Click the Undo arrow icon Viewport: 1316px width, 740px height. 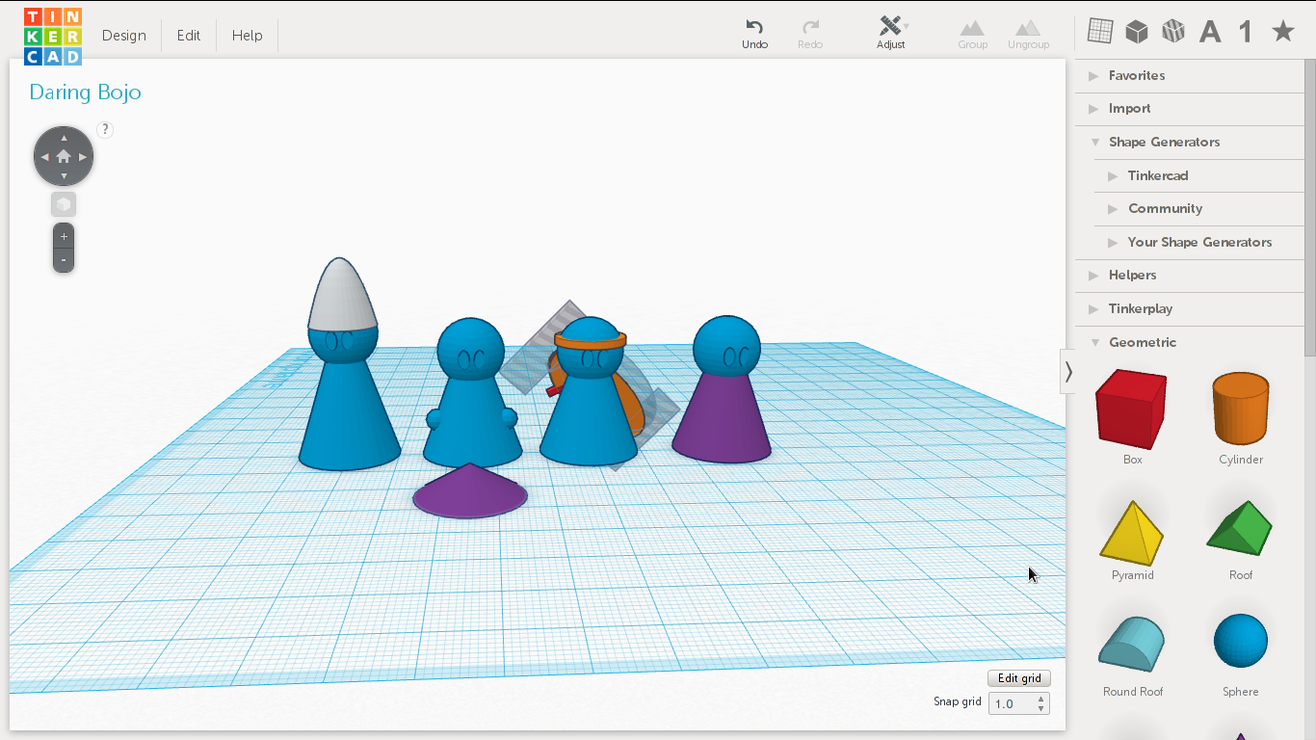point(754,27)
